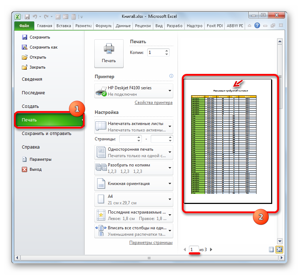Click the printer info icon next to Принтер
This screenshot has height=275, width=299.
pyautogui.click(x=171, y=76)
